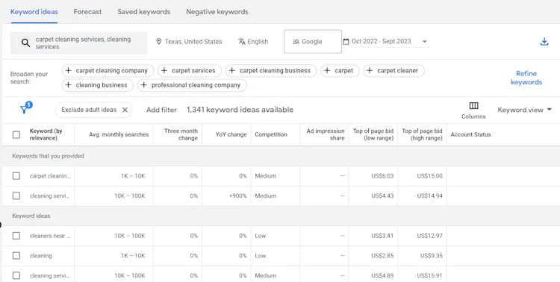Open the Google search network selector
This screenshot has width=560, height=282.
[313, 42]
